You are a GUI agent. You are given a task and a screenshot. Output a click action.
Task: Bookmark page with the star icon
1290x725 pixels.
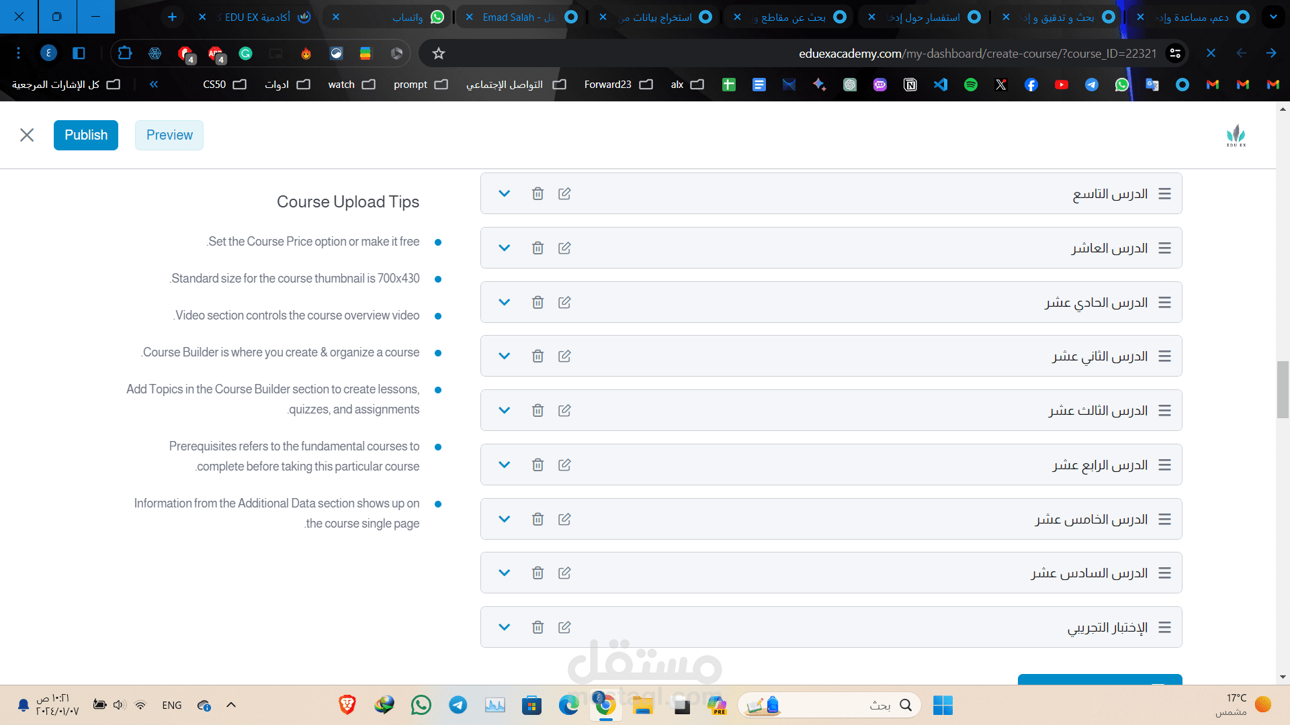pyautogui.click(x=439, y=54)
